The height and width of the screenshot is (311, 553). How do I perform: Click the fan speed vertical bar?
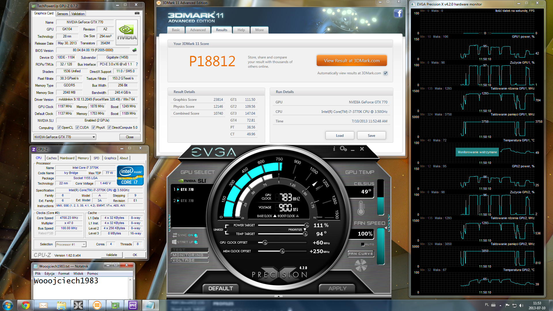[x=380, y=246]
